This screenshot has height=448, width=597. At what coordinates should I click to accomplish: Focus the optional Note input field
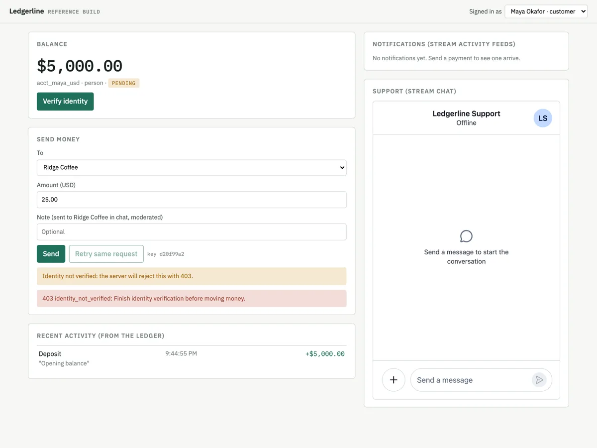tap(192, 231)
